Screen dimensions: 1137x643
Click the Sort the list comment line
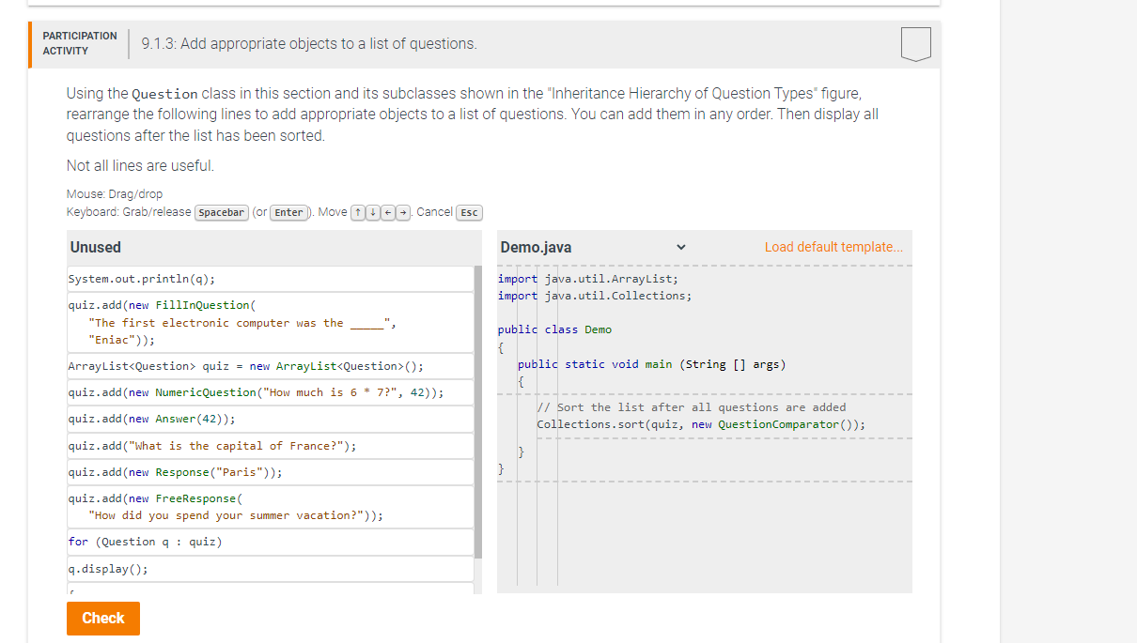pos(692,407)
